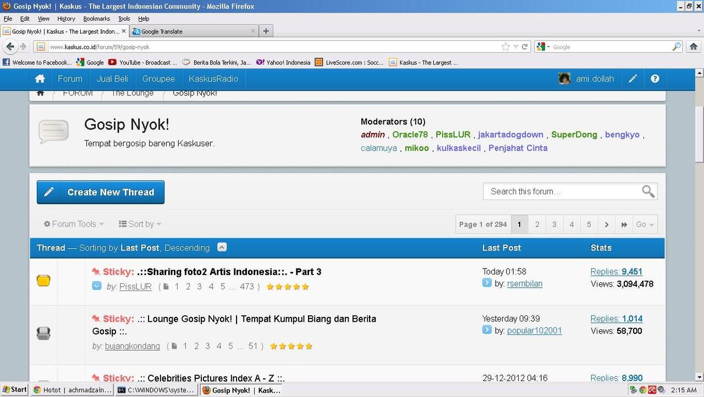Viewport: 704px width, 397px height.
Task: Open the LiveScore.com bookmark
Action: pos(349,63)
